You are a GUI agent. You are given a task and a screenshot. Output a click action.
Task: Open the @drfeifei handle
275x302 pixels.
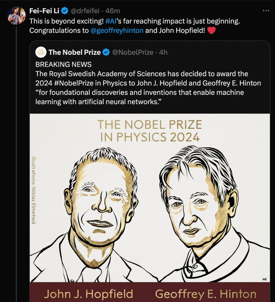(85, 11)
